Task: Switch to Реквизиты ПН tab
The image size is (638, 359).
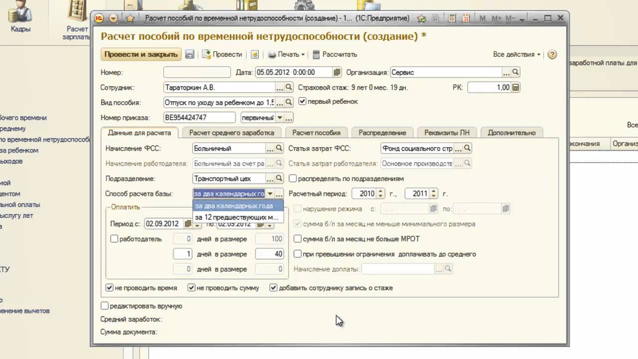Action: (x=447, y=133)
